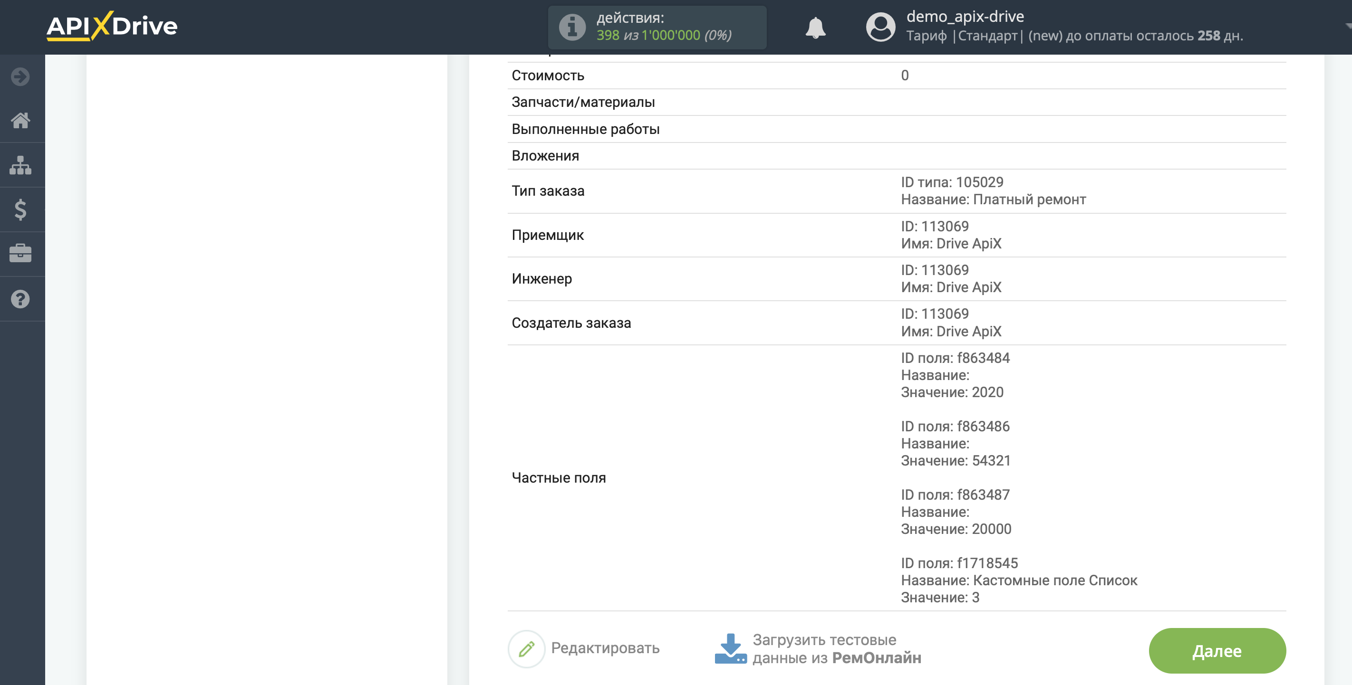Click ID поля: f863484 text

point(955,358)
